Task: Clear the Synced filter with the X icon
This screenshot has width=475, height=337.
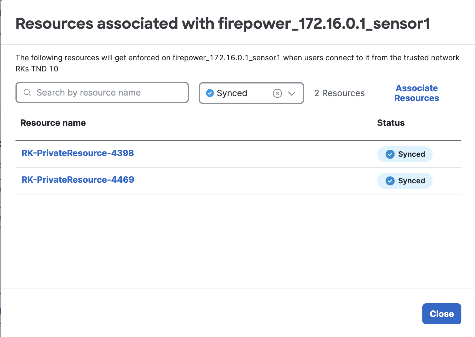Action: click(x=277, y=93)
